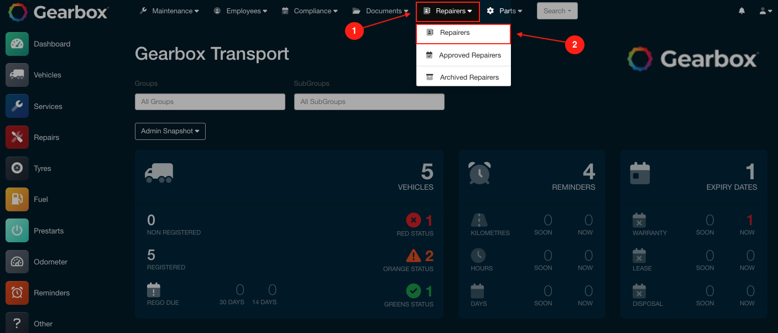Screen dimensions: 778x333
Task: Click the Hours clock icon
Action: point(478,256)
